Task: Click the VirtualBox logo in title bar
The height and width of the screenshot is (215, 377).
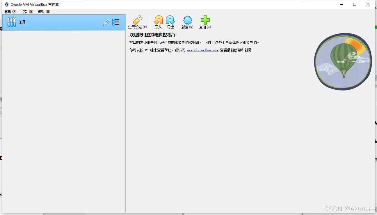Action: 7,4
